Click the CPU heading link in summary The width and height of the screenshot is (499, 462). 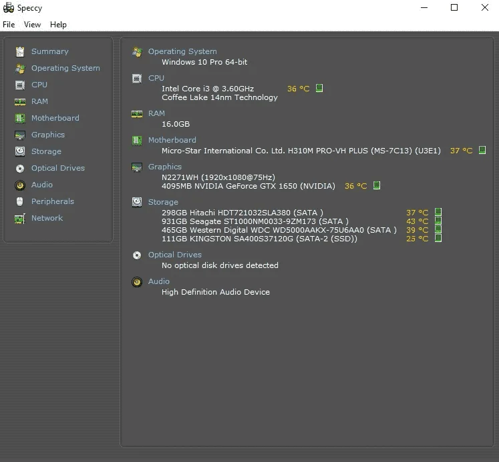156,78
